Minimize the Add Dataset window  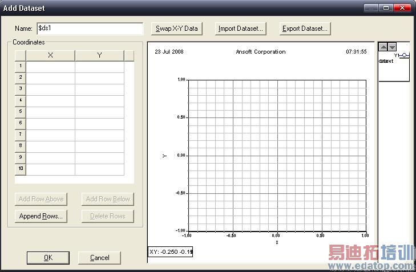(x=371, y=7)
